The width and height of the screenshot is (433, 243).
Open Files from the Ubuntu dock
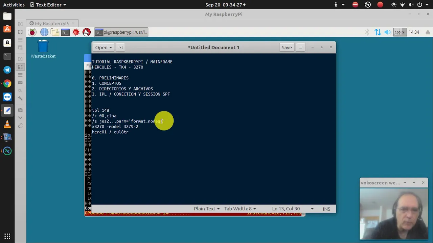7,16
